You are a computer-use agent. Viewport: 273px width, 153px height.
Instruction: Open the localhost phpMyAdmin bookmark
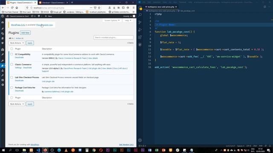click(96, 12)
